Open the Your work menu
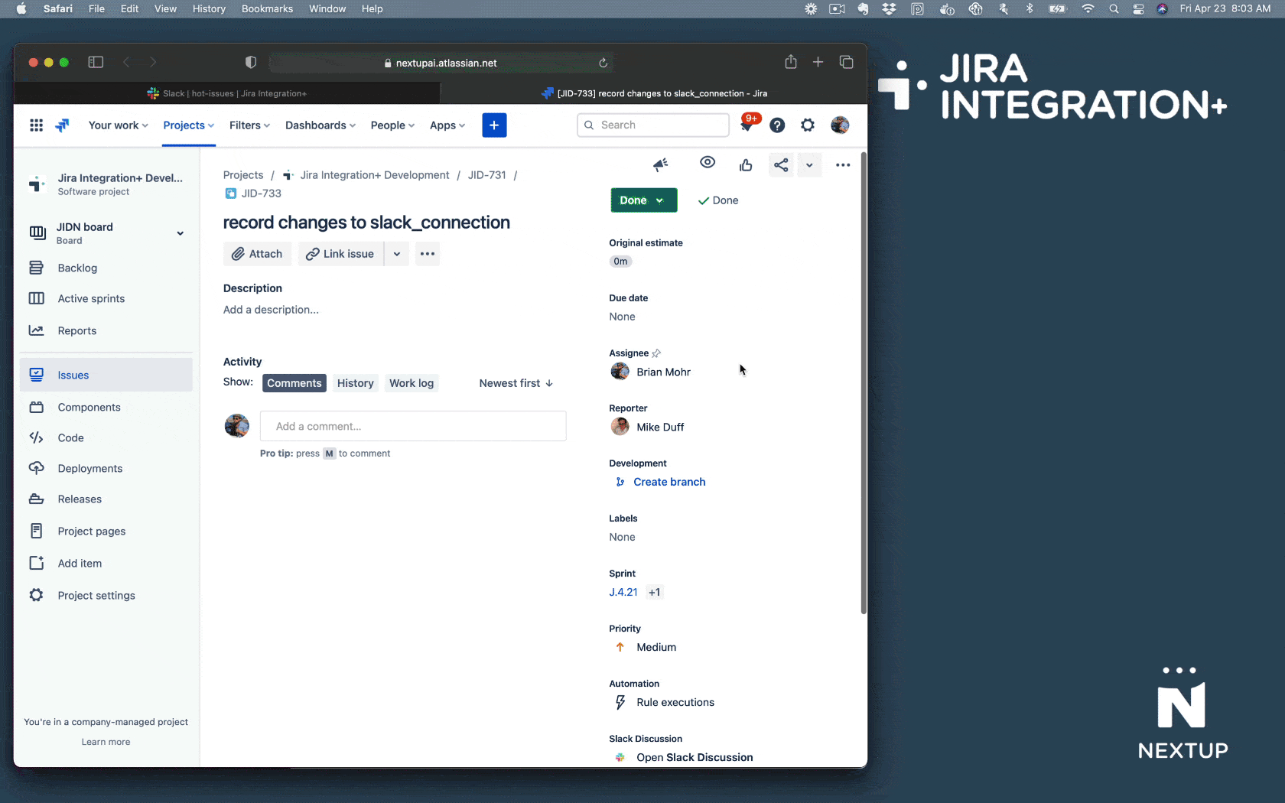Image resolution: width=1285 pixels, height=803 pixels. (x=119, y=125)
